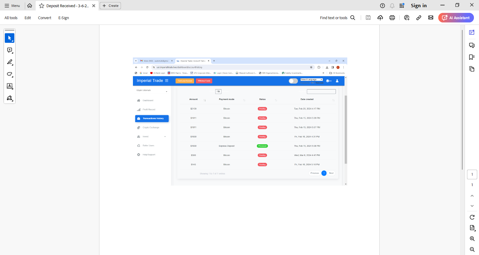479x255 pixels.
Task: Choose the add comment tool
Action: click(x=10, y=50)
